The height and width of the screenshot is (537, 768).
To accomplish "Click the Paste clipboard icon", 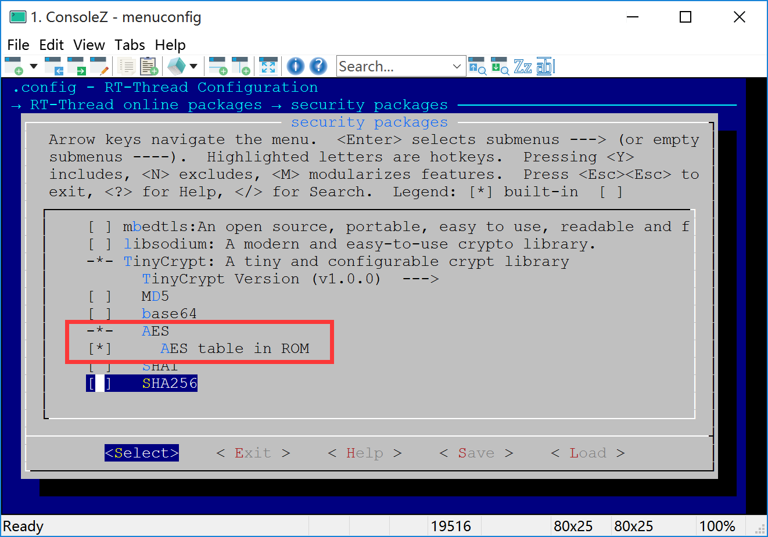I will (x=149, y=66).
